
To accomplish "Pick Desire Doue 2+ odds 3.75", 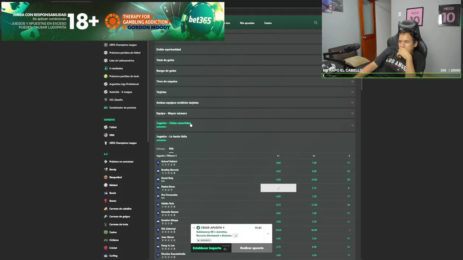I will click(x=314, y=188).
